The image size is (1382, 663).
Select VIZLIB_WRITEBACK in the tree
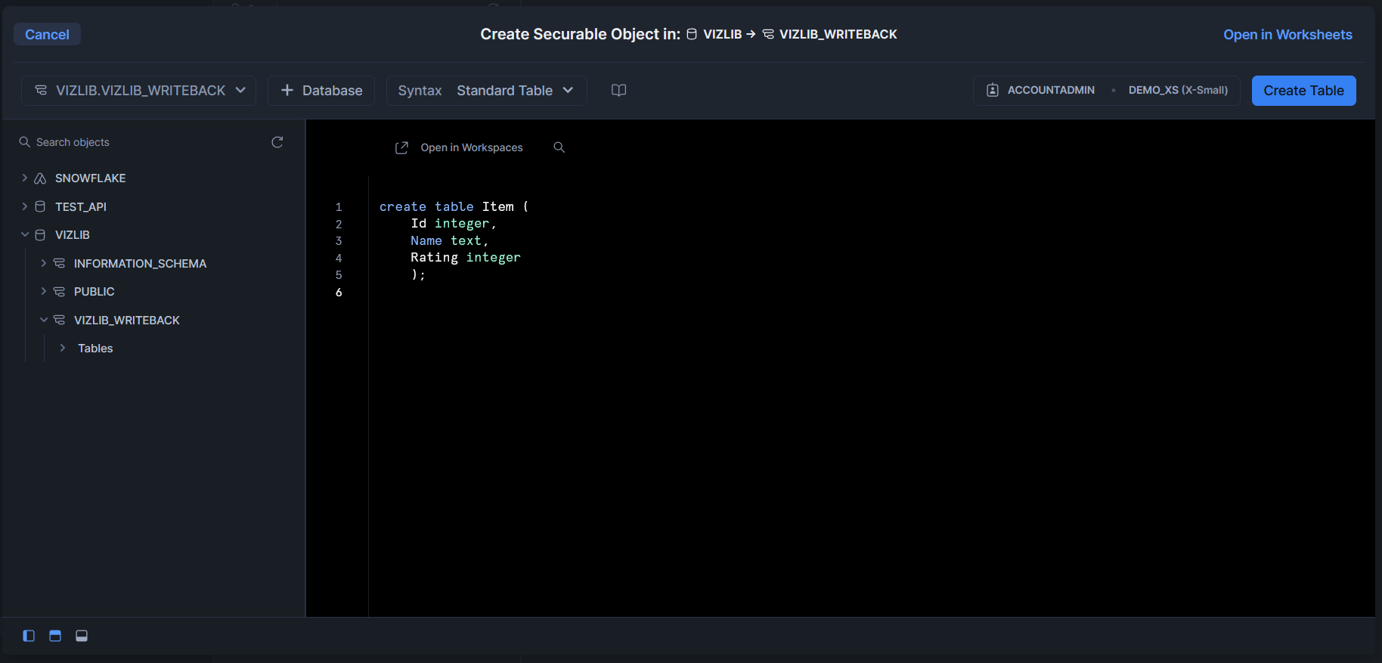[x=127, y=320]
